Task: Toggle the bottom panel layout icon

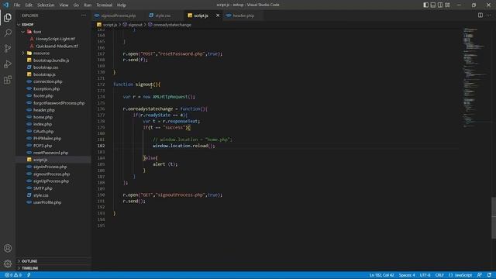Action: (433, 5)
